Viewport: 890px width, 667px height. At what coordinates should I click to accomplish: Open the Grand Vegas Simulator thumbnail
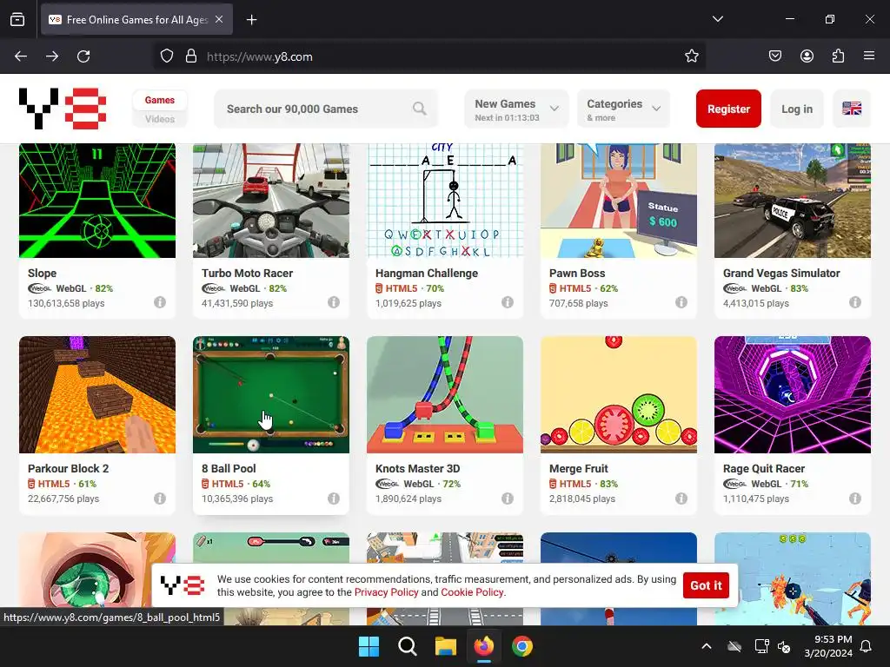[x=793, y=201]
